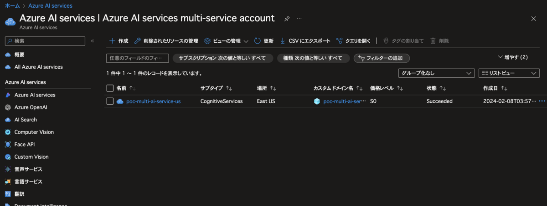Sort by 場所 column arrows

(x=273, y=88)
